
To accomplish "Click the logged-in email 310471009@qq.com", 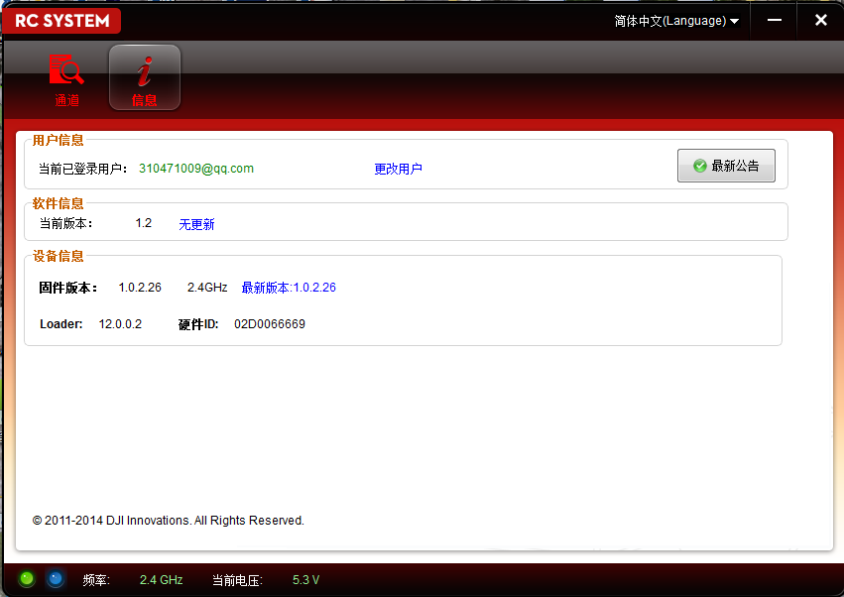I will pos(196,169).
